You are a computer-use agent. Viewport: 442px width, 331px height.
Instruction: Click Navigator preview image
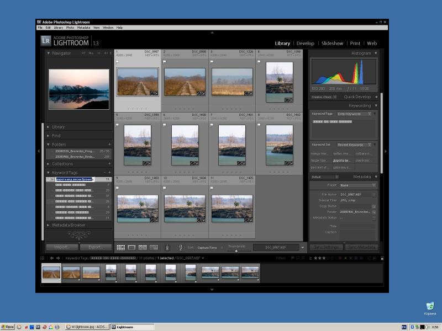[79, 89]
